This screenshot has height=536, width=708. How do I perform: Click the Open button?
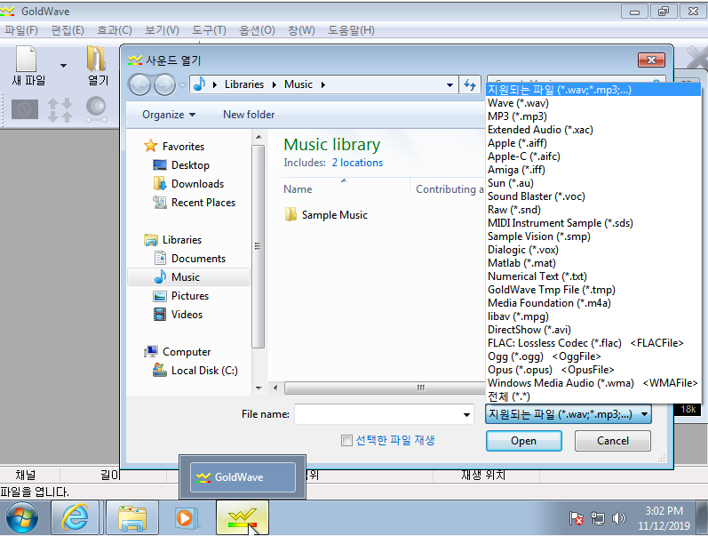(524, 441)
